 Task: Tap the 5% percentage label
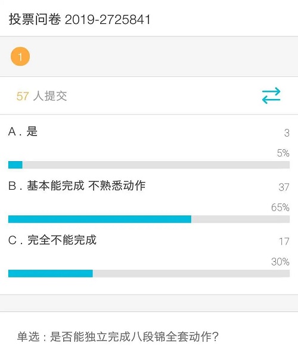[x=283, y=153]
